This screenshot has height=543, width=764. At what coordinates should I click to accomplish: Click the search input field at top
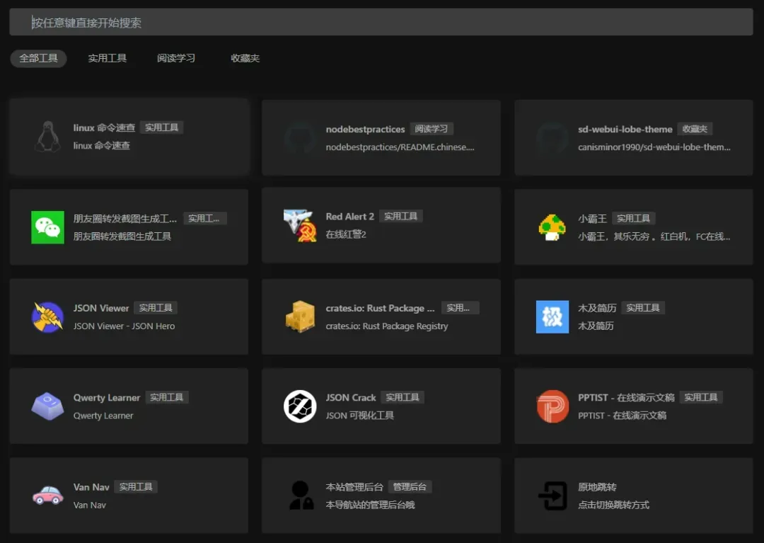(x=382, y=21)
